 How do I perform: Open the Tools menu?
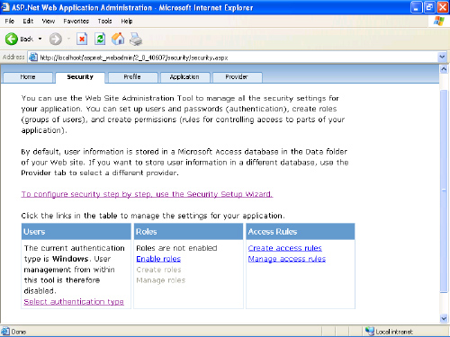pos(104,21)
